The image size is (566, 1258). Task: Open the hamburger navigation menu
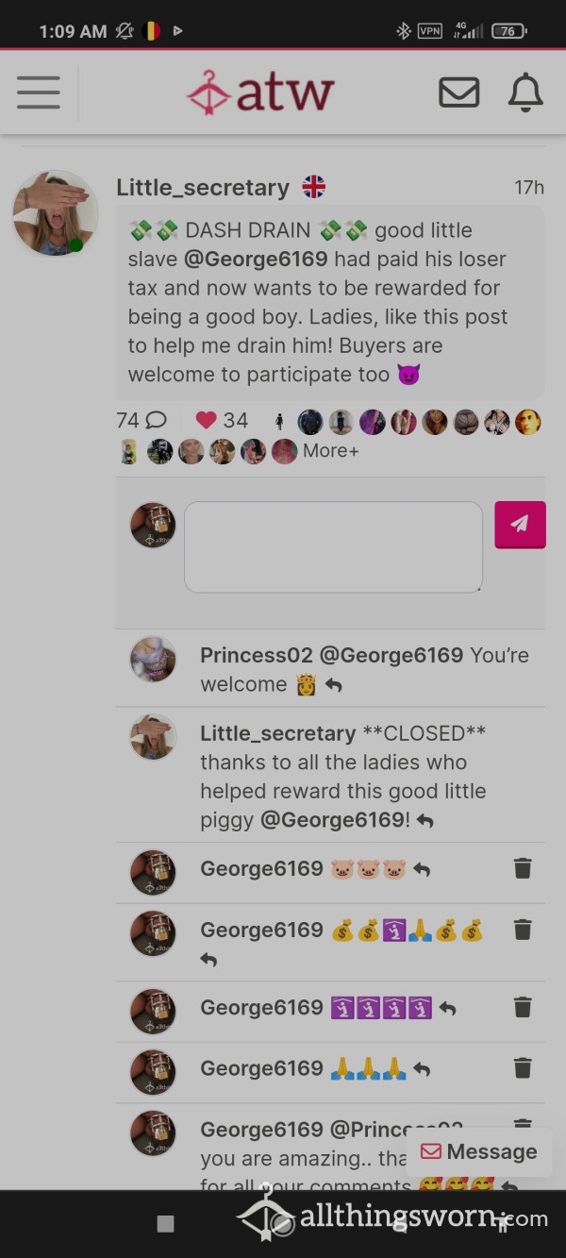[39, 92]
